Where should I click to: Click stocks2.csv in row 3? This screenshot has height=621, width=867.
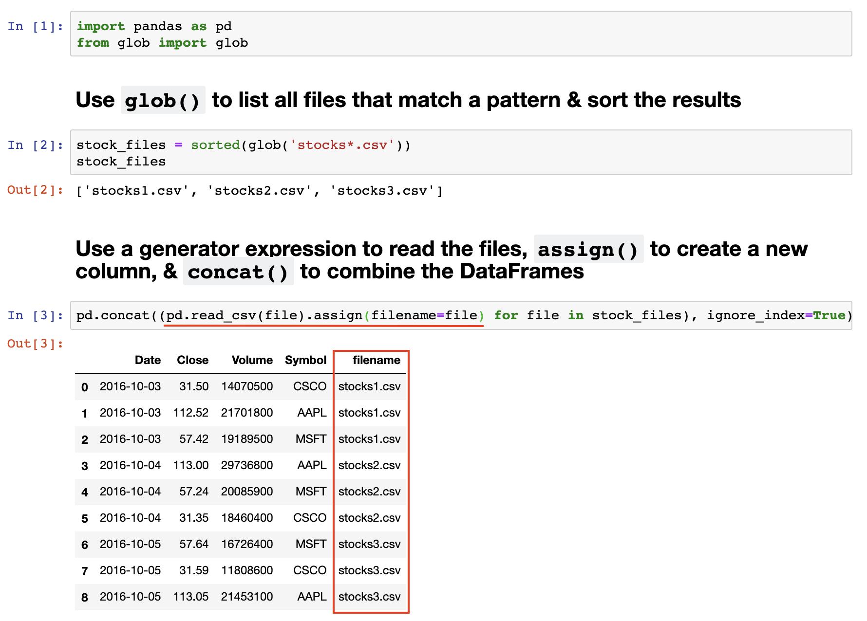point(369,465)
